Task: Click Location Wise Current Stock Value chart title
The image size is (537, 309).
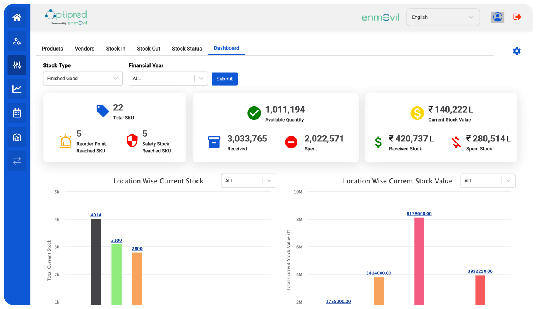Action: (398, 181)
